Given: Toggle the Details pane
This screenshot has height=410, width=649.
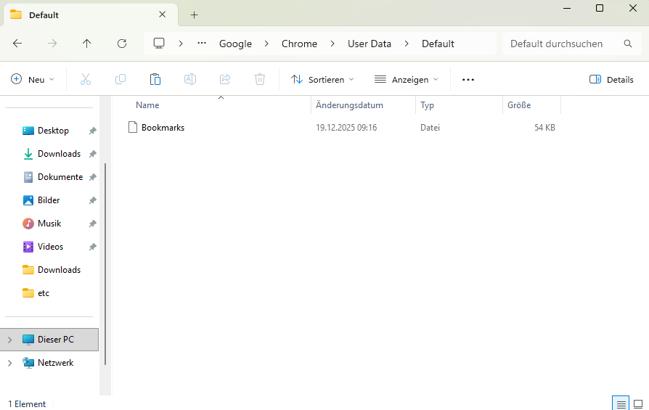Looking at the screenshot, I should tap(611, 79).
